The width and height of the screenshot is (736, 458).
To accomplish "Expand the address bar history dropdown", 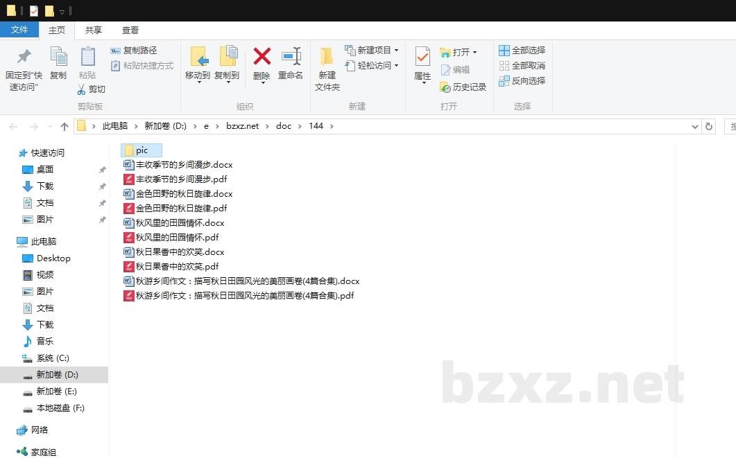I will [695, 126].
